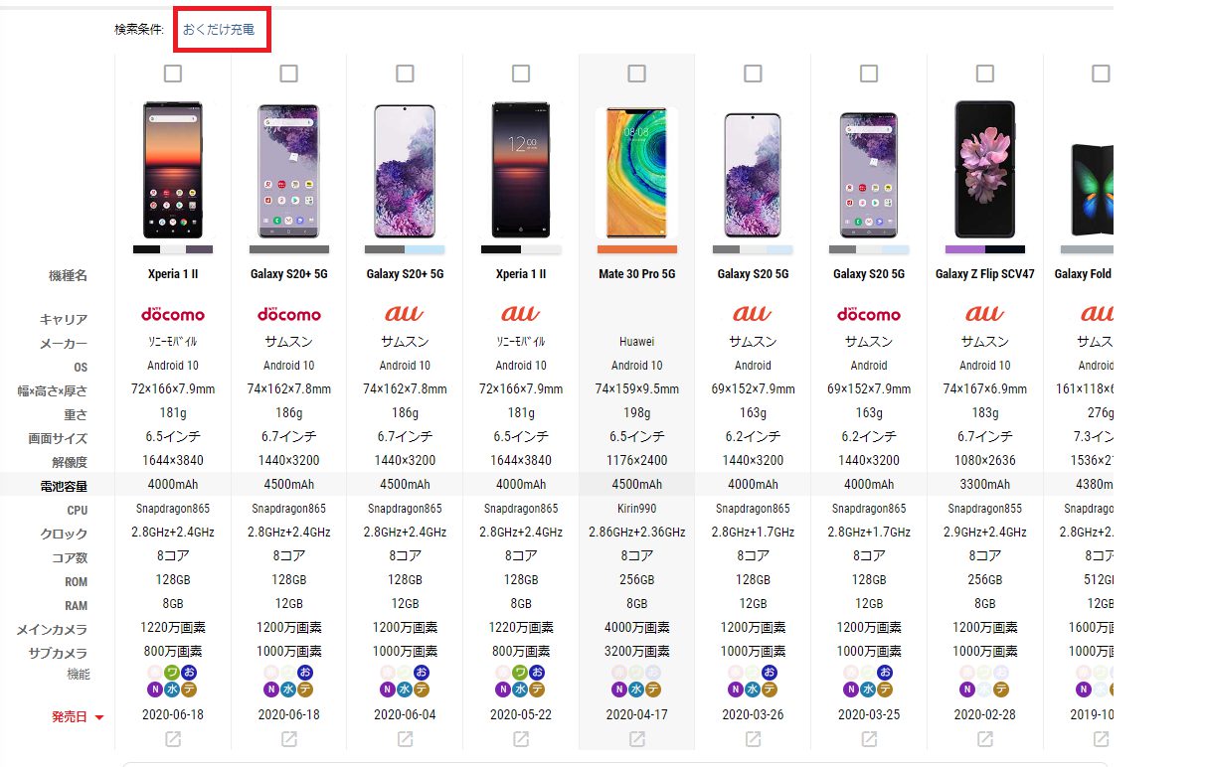Click blue お feature icon of docomo Xperia 1 II

(x=190, y=673)
